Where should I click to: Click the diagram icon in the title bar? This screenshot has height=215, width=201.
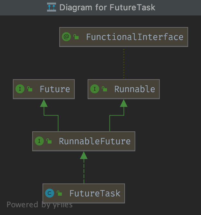tap(52, 7)
